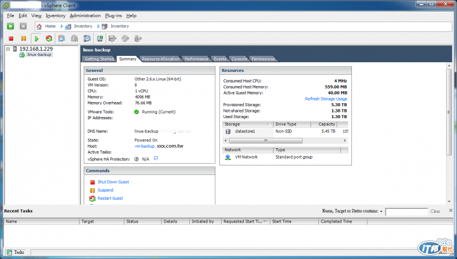Click the vSphere HA Protection question icon
Screen dimensions: 457x259
click(x=137, y=159)
